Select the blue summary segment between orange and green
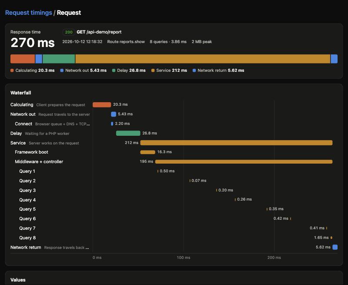The image size is (348, 285). pyautogui.click(x=39, y=59)
